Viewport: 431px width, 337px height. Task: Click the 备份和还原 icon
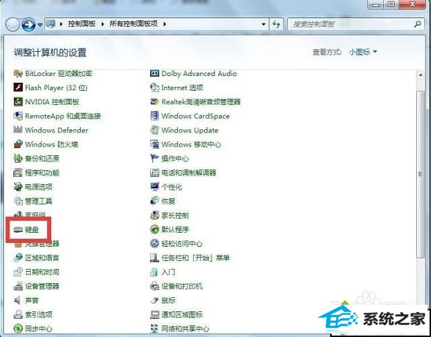[18, 159]
